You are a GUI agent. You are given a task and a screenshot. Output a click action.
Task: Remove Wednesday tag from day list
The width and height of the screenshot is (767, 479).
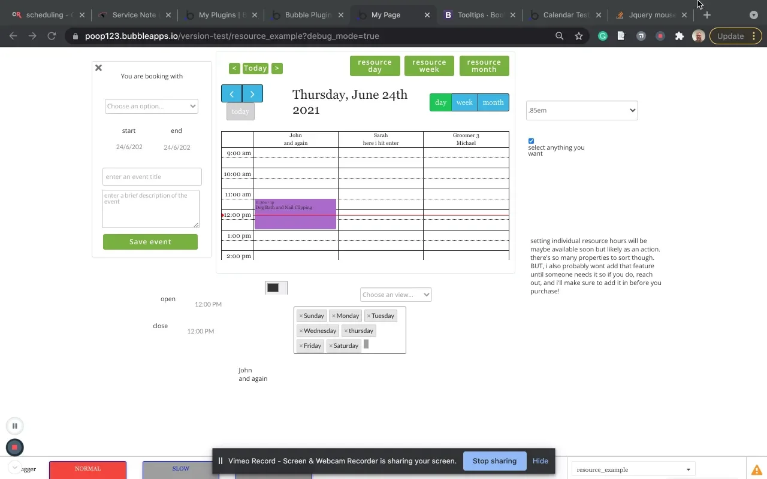(x=301, y=331)
